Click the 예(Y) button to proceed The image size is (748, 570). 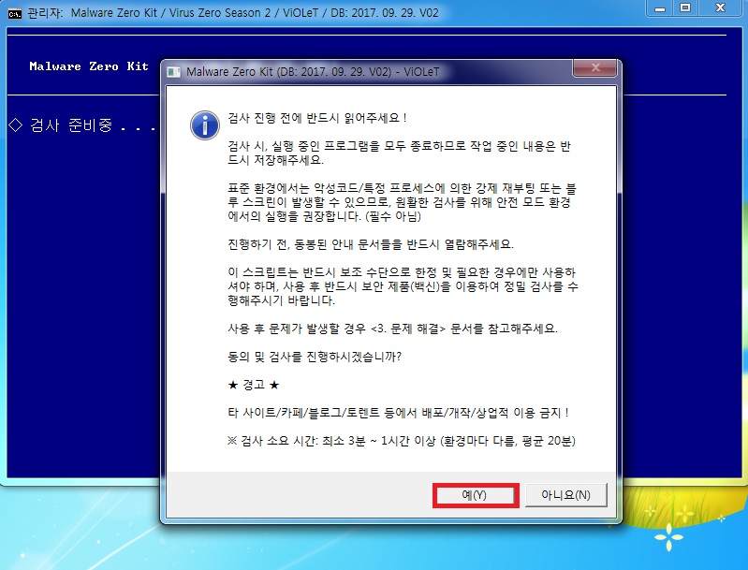(x=476, y=495)
